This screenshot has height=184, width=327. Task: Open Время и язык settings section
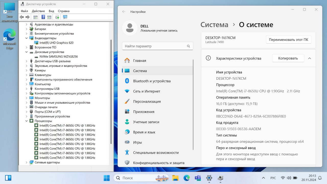[x=157, y=132]
